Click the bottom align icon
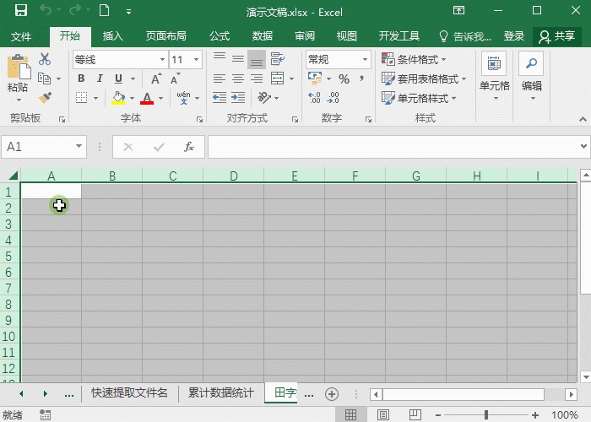 [257, 59]
